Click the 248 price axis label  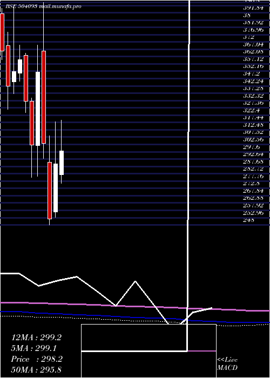pos(248,220)
